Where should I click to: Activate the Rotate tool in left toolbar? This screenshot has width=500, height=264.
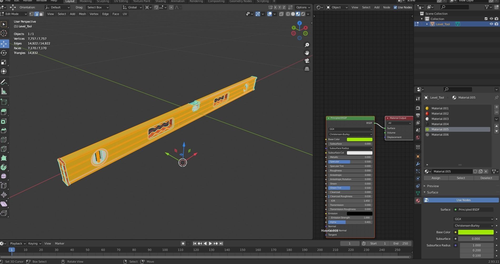[4, 53]
